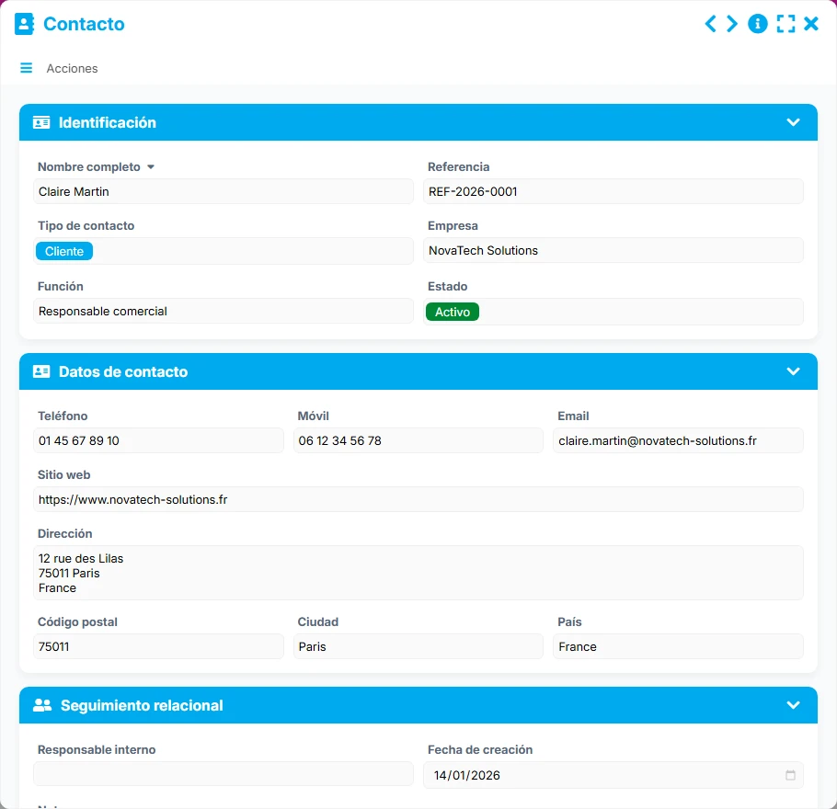
Task: Click the empty Responsable interno field
Action: pyautogui.click(x=224, y=774)
